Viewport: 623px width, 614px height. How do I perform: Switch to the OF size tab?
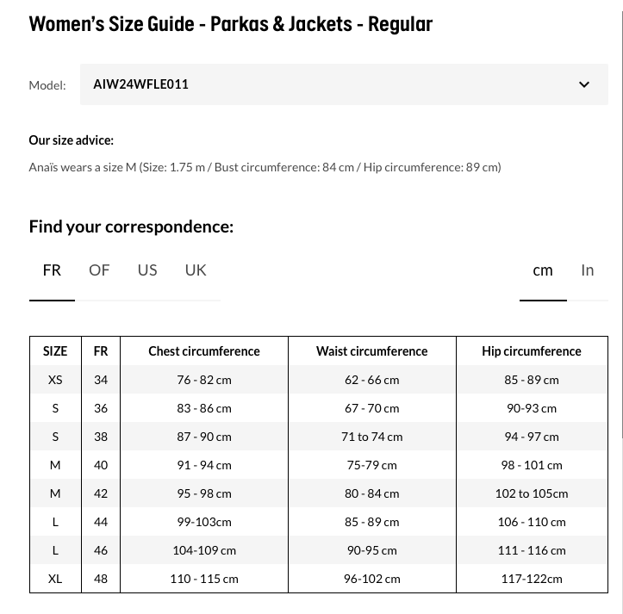[x=99, y=270]
